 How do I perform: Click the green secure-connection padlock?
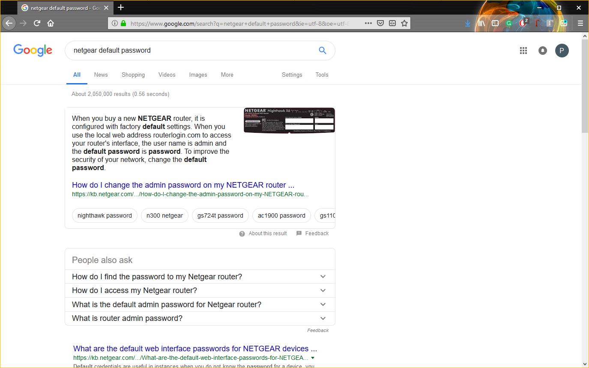[123, 24]
